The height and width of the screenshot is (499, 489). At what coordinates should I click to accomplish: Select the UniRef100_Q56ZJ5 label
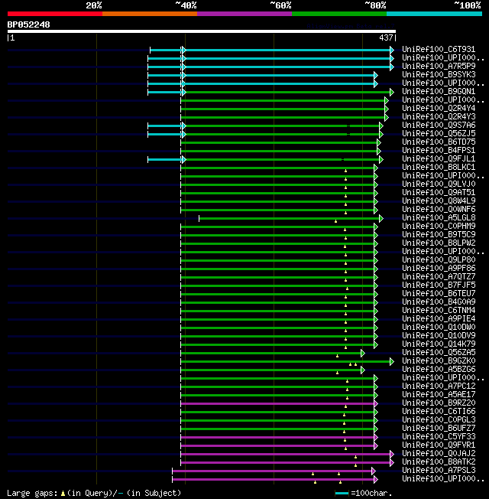click(x=439, y=133)
